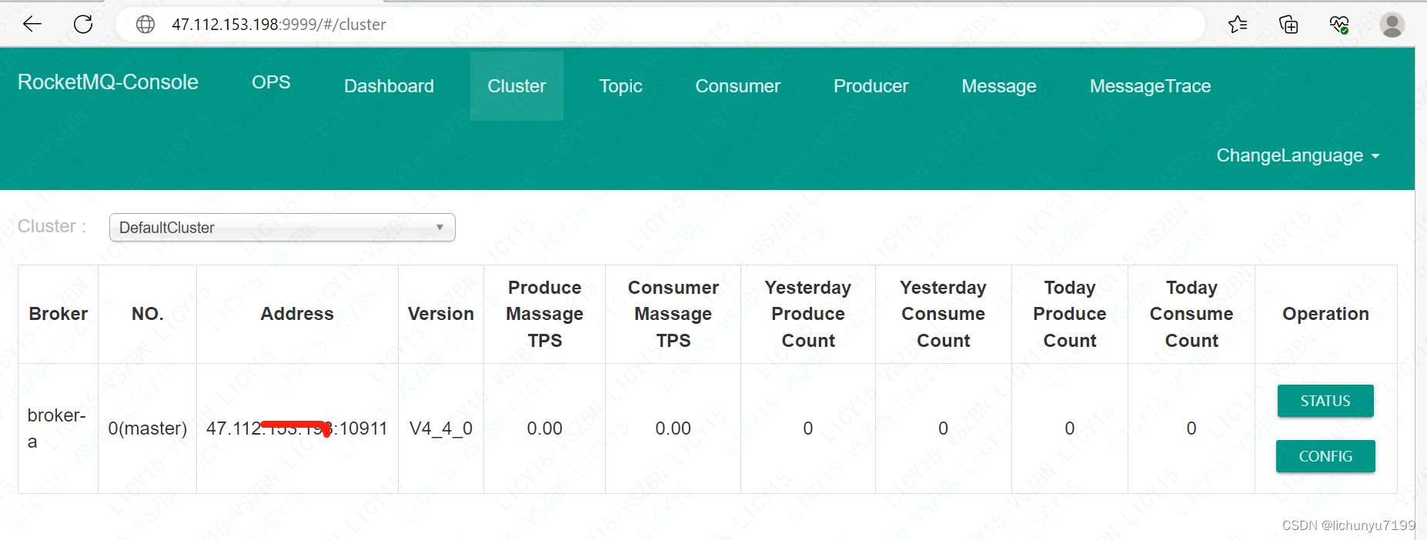The width and height of the screenshot is (1427, 540).
Task: Open the browser essentials heart icon
Action: pyautogui.click(x=1339, y=25)
